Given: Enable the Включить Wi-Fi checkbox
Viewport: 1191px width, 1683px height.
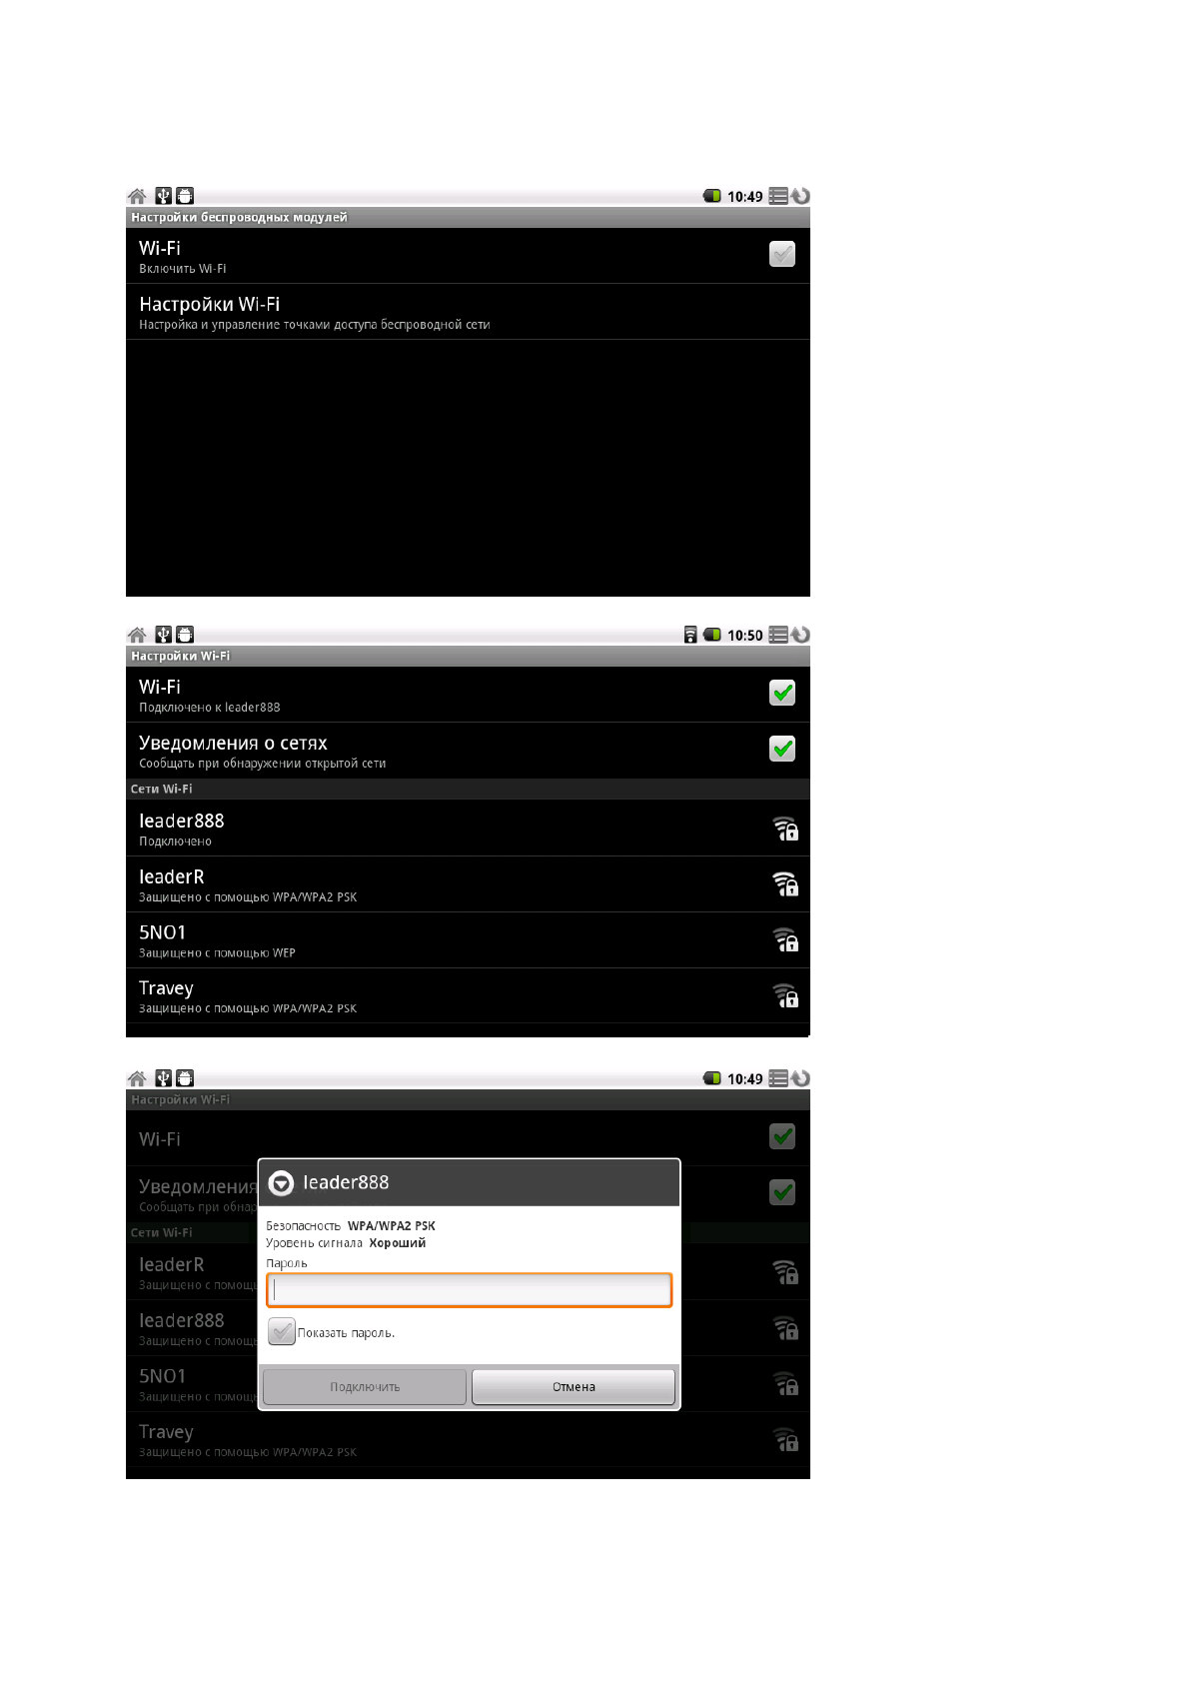Looking at the screenshot, I should (x=782, y=255).
